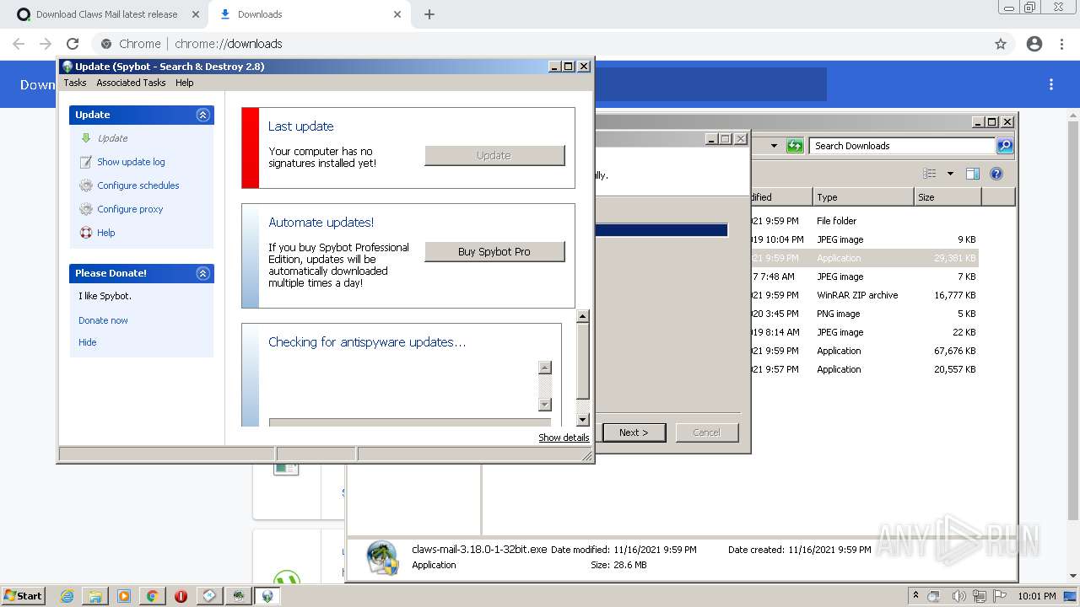The height and width of the screenshot is (607, 1080).
Task: Go back with Chrome's back arrow
Action: tap(19, 44)
